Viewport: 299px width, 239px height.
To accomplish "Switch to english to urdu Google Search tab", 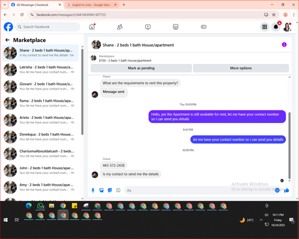I will (92, 5).
